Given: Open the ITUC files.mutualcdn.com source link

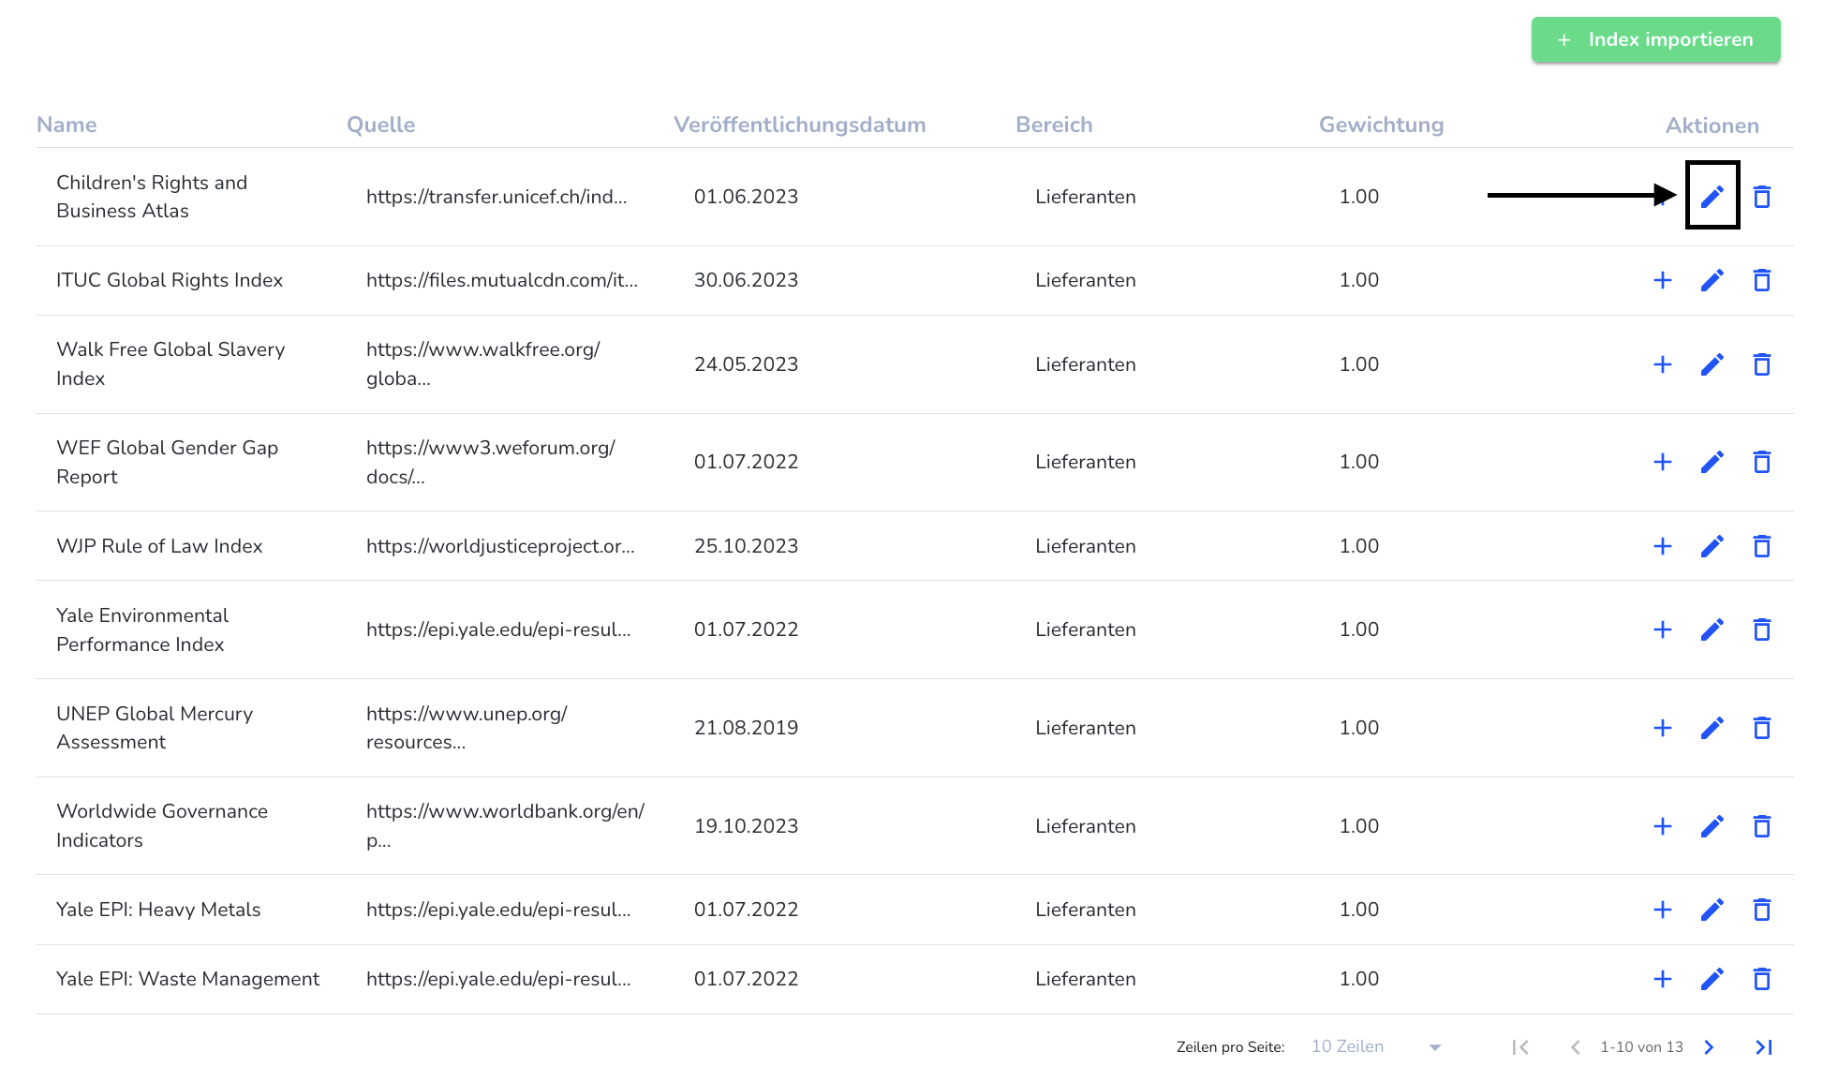Looking at the screenshot, I should 501,280.
